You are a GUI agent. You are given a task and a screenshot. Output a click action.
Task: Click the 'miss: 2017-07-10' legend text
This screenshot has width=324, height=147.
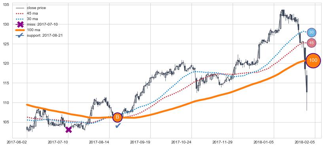click(x=42, y=24)
